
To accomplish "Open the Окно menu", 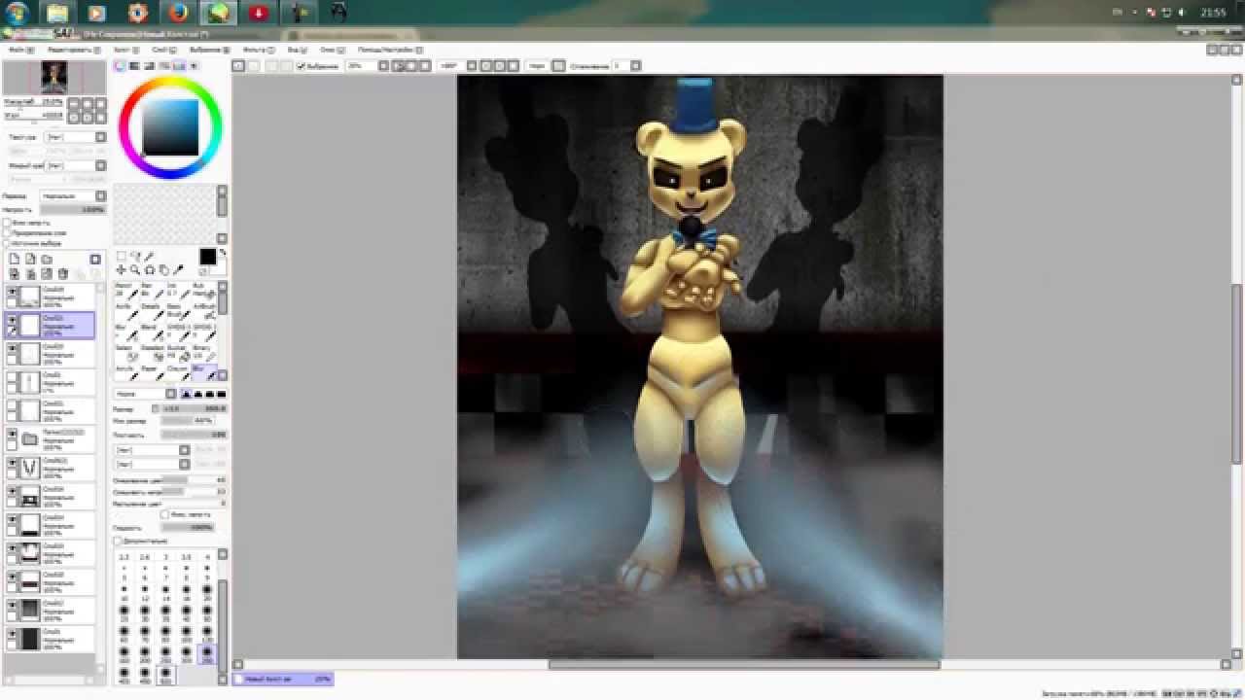I will [x=330, y=49].
